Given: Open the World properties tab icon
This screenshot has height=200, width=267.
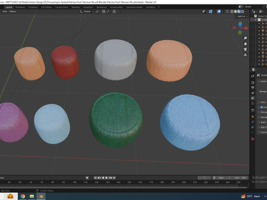Looking at the screenshot, I should pos(253,103).
